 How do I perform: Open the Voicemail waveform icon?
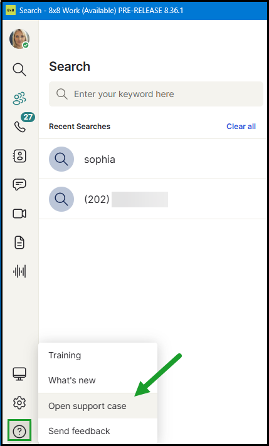pos(19,271)
